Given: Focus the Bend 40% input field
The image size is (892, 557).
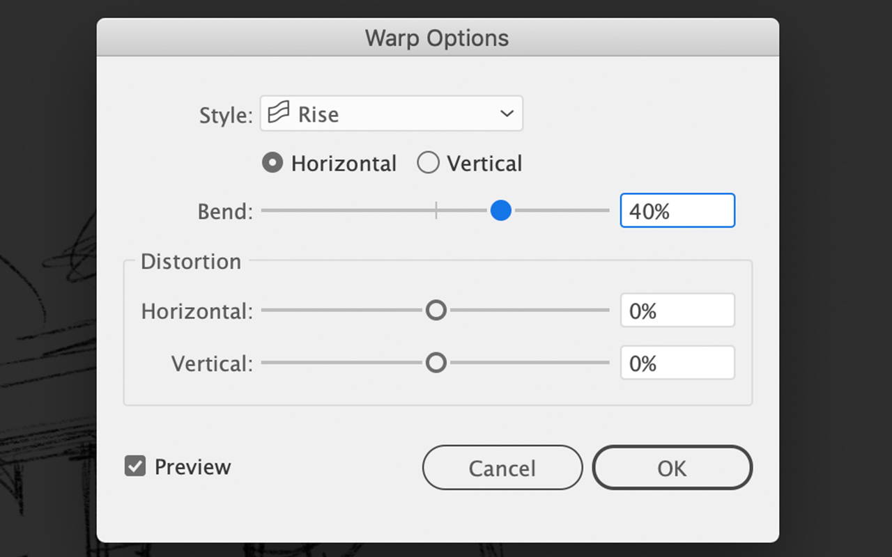Looking at the screenshot, I should 677,210.
